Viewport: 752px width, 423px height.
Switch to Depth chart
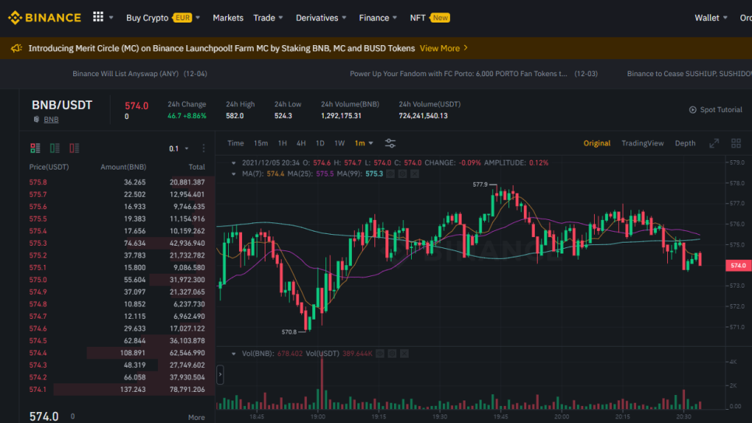(x=685, y=143)
